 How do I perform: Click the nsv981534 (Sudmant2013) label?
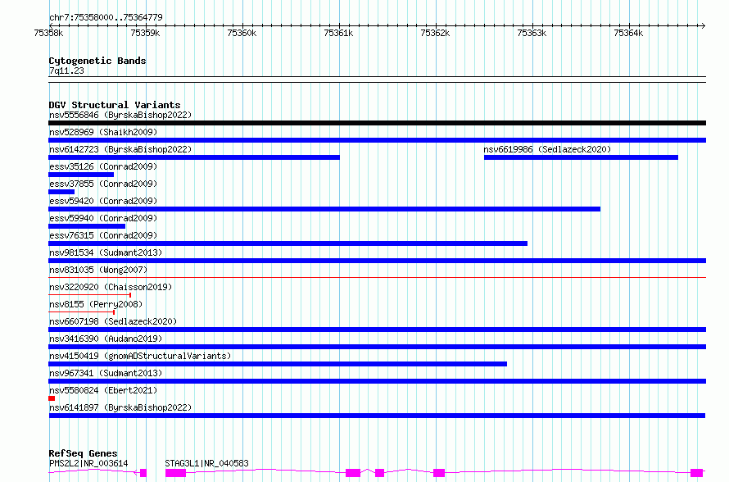(x=106, y=252)
